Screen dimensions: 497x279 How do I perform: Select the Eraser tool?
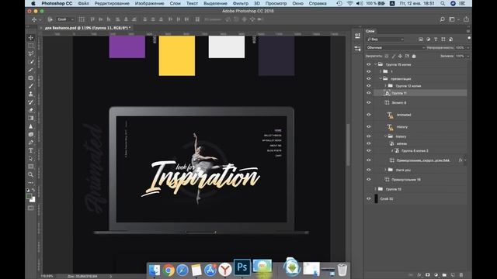click(x=31, y=110)
